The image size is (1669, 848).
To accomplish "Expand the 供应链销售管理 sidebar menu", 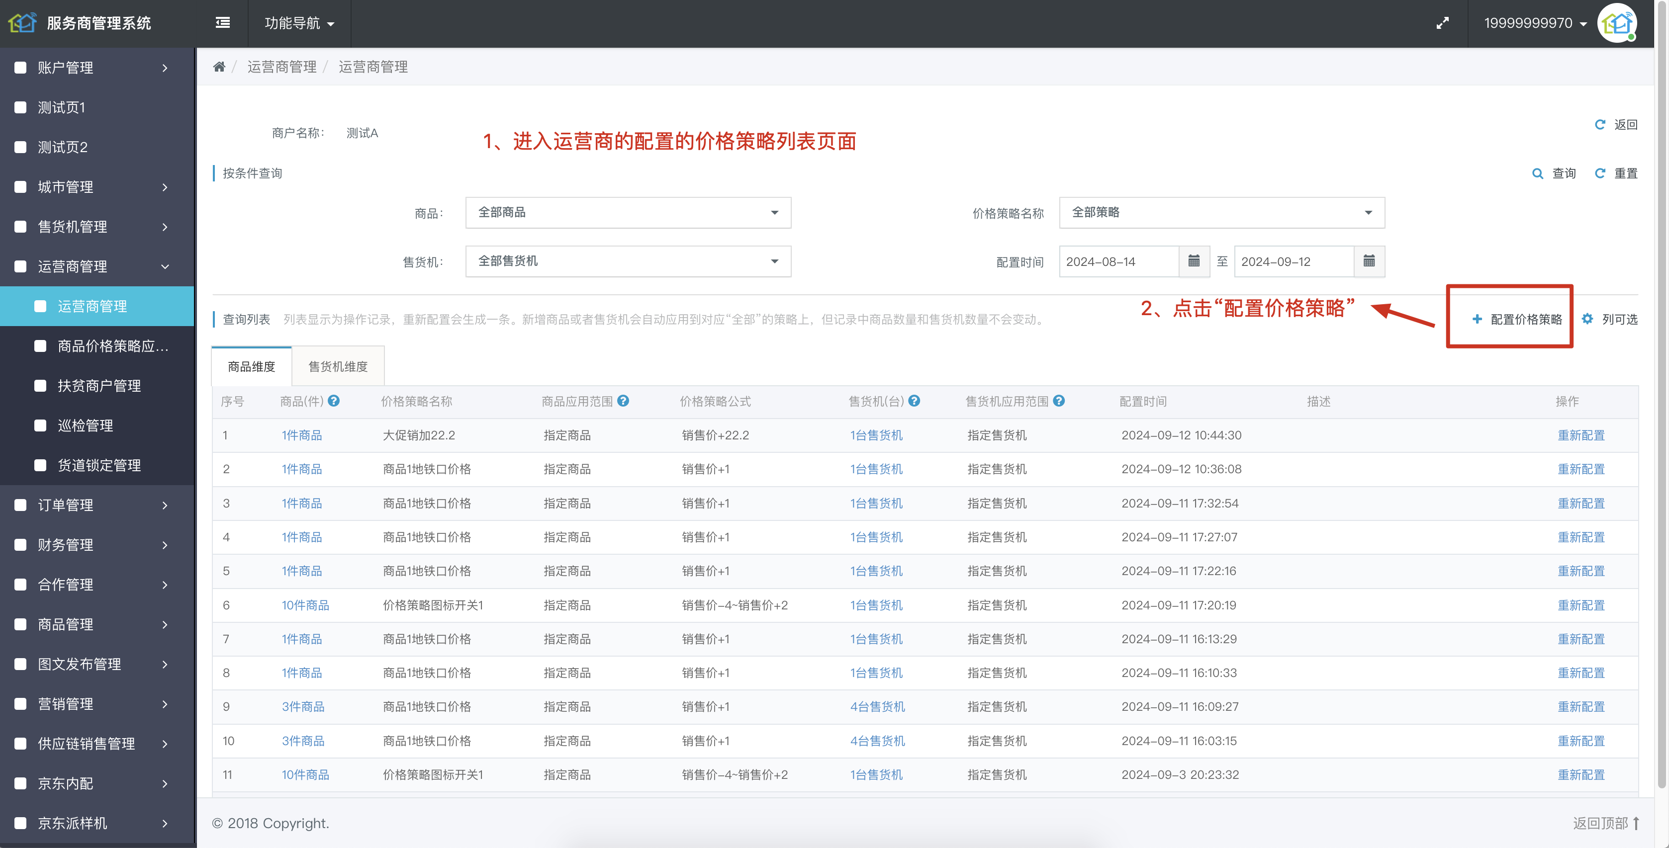I will point(97,744).
